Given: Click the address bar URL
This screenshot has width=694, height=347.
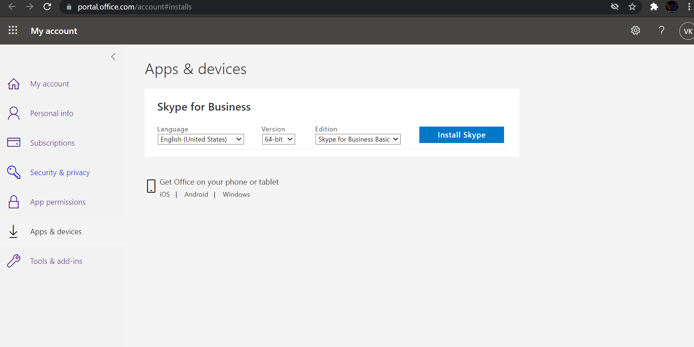Looking at the screenshot, I should 135,7.
